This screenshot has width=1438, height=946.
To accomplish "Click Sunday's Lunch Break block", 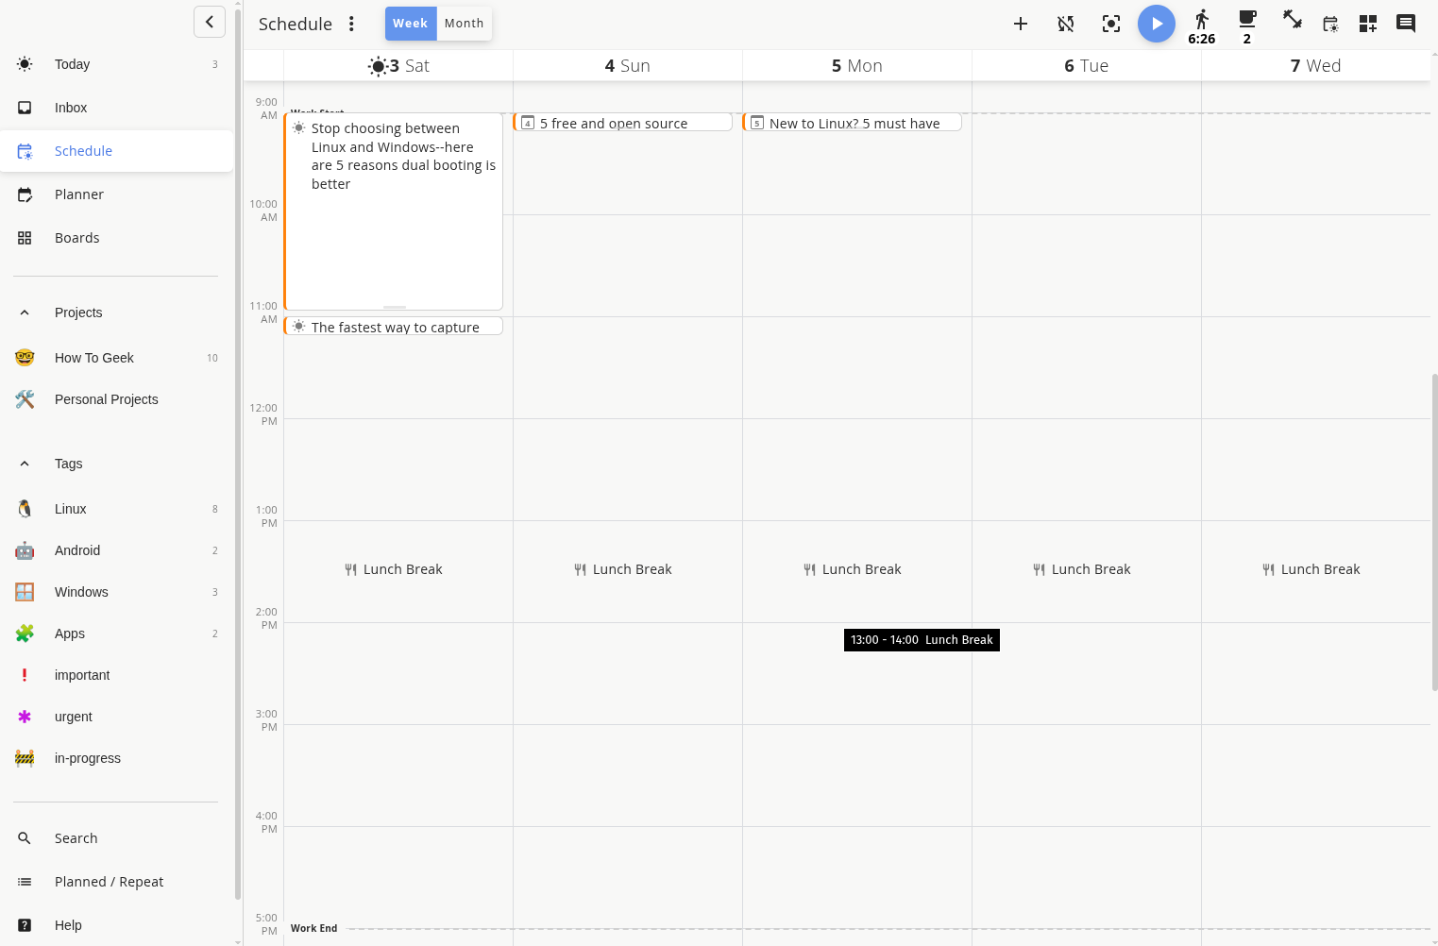I will [x=623, y=569].
